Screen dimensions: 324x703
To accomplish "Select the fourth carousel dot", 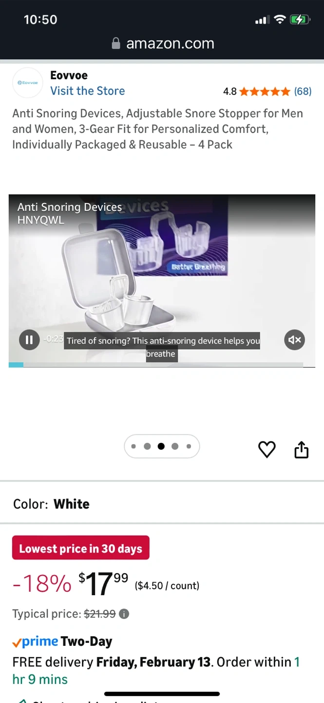I will point(175,446).
